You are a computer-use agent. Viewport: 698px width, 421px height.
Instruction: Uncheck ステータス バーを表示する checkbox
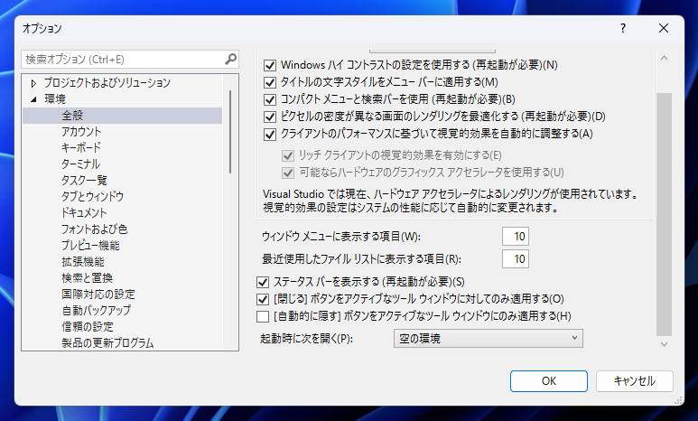[263, 282]
